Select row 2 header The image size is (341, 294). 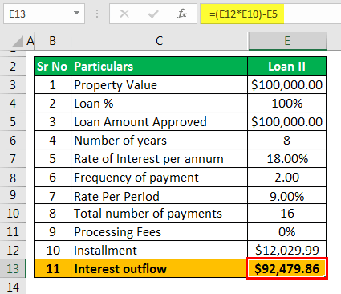pyautogui.click(x=13, y=66)
